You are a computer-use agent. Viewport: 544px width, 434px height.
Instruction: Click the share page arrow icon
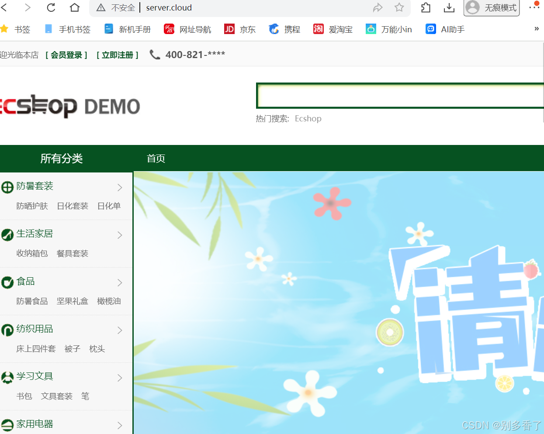(x=378, y=7)
